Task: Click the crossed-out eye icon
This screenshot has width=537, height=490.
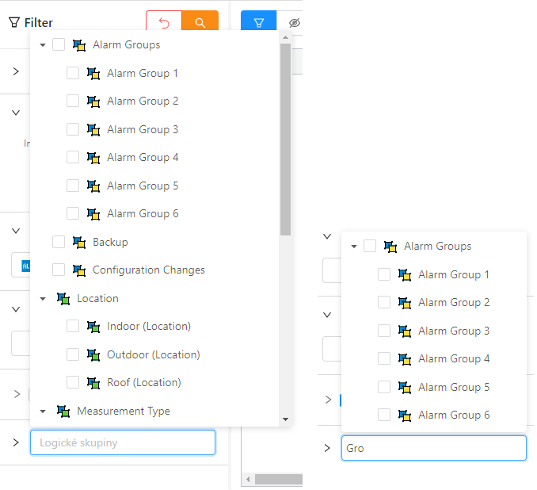Action: (294, 23)
